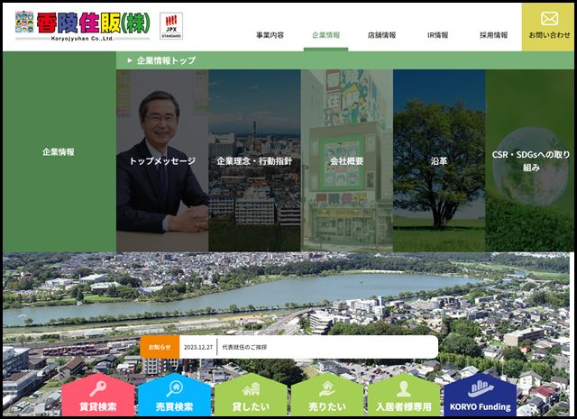Click the key icon for 賃貸検索
Screen dimensions: 577x419
click(98, 389)
